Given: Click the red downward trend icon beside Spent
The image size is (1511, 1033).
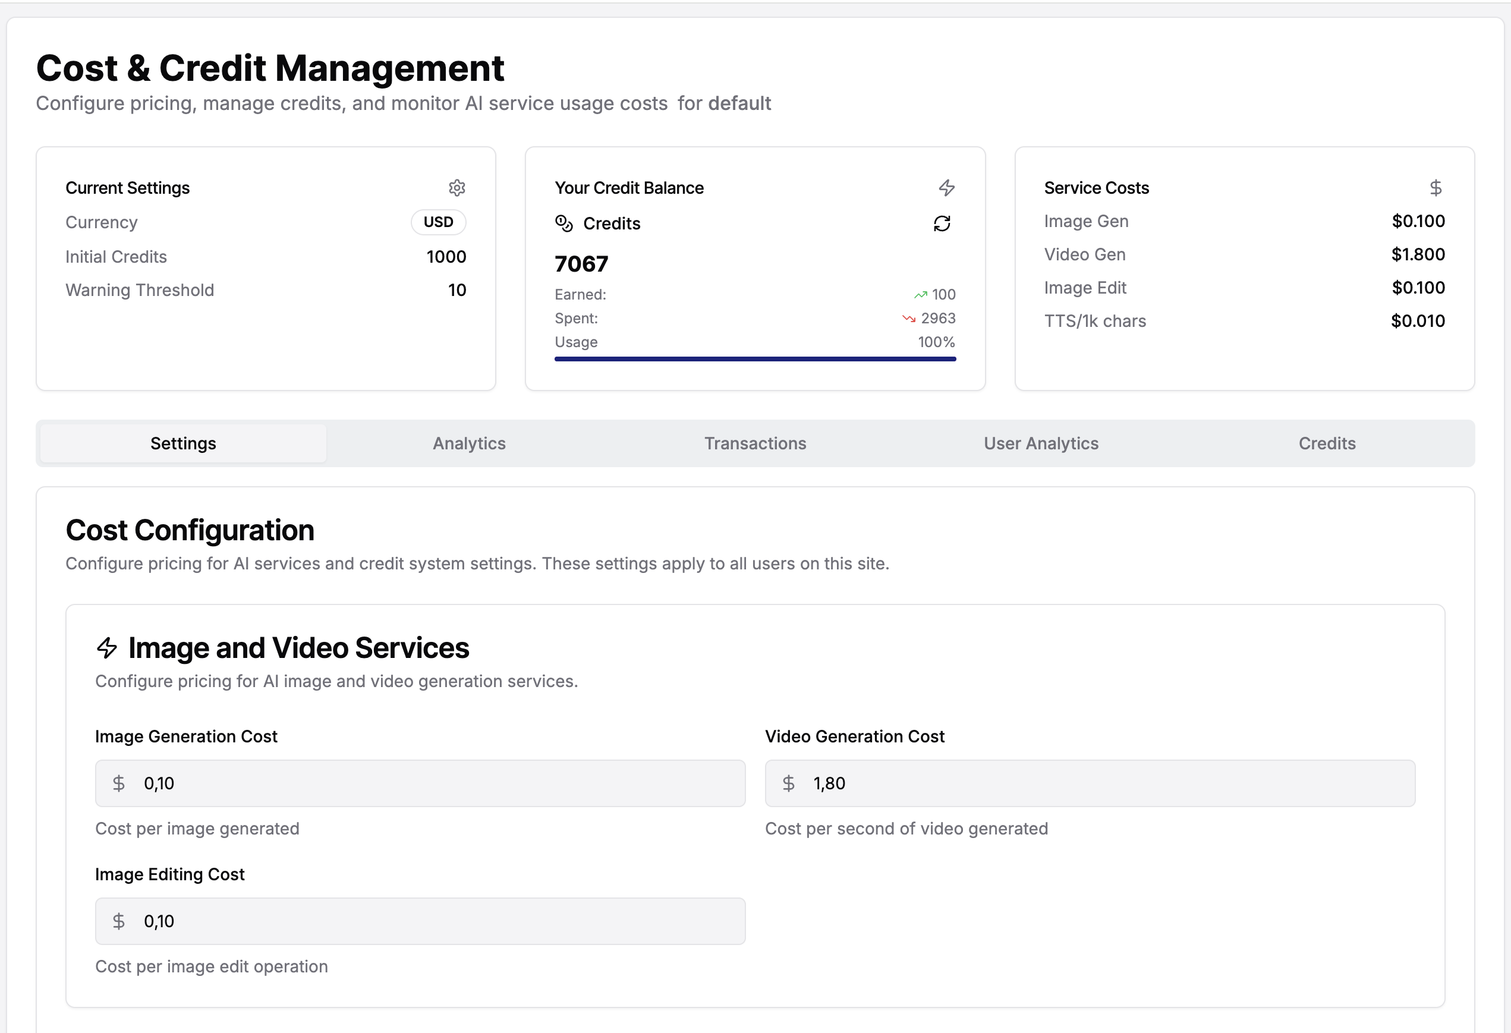Looking at the screenshot, I should tap(908, 319).
